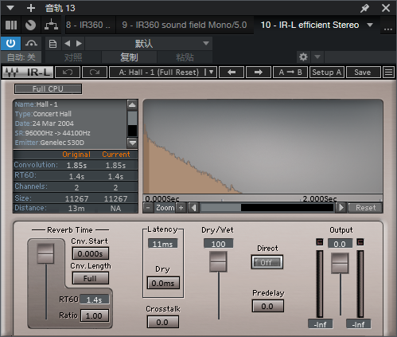Select the 10 - IR-L efficient Stereo tab

pyautogui.click(x=309, y=25)
